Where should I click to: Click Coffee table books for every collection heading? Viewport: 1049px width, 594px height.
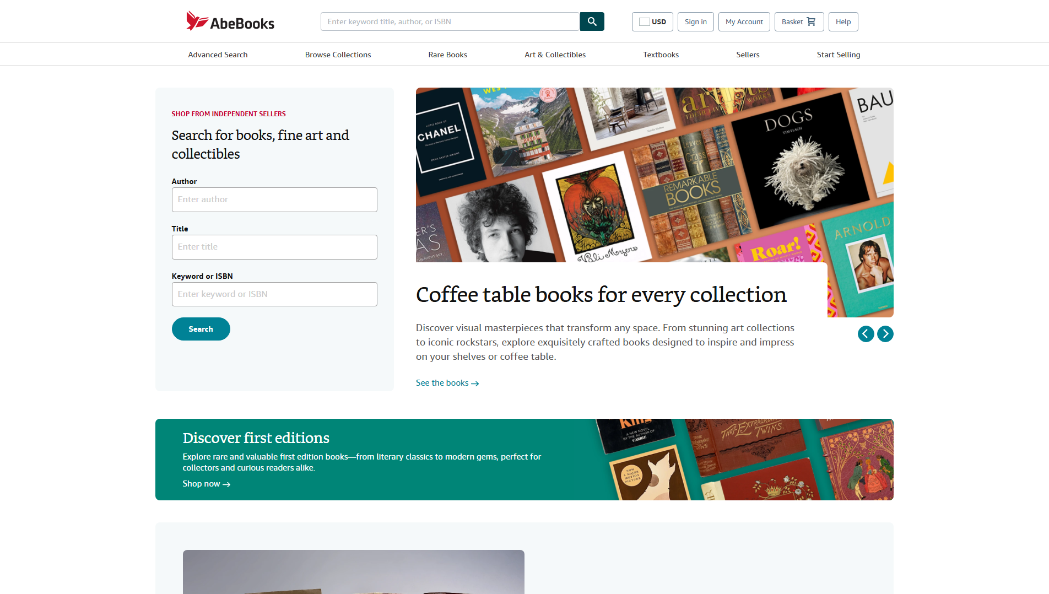click(601, 295)
